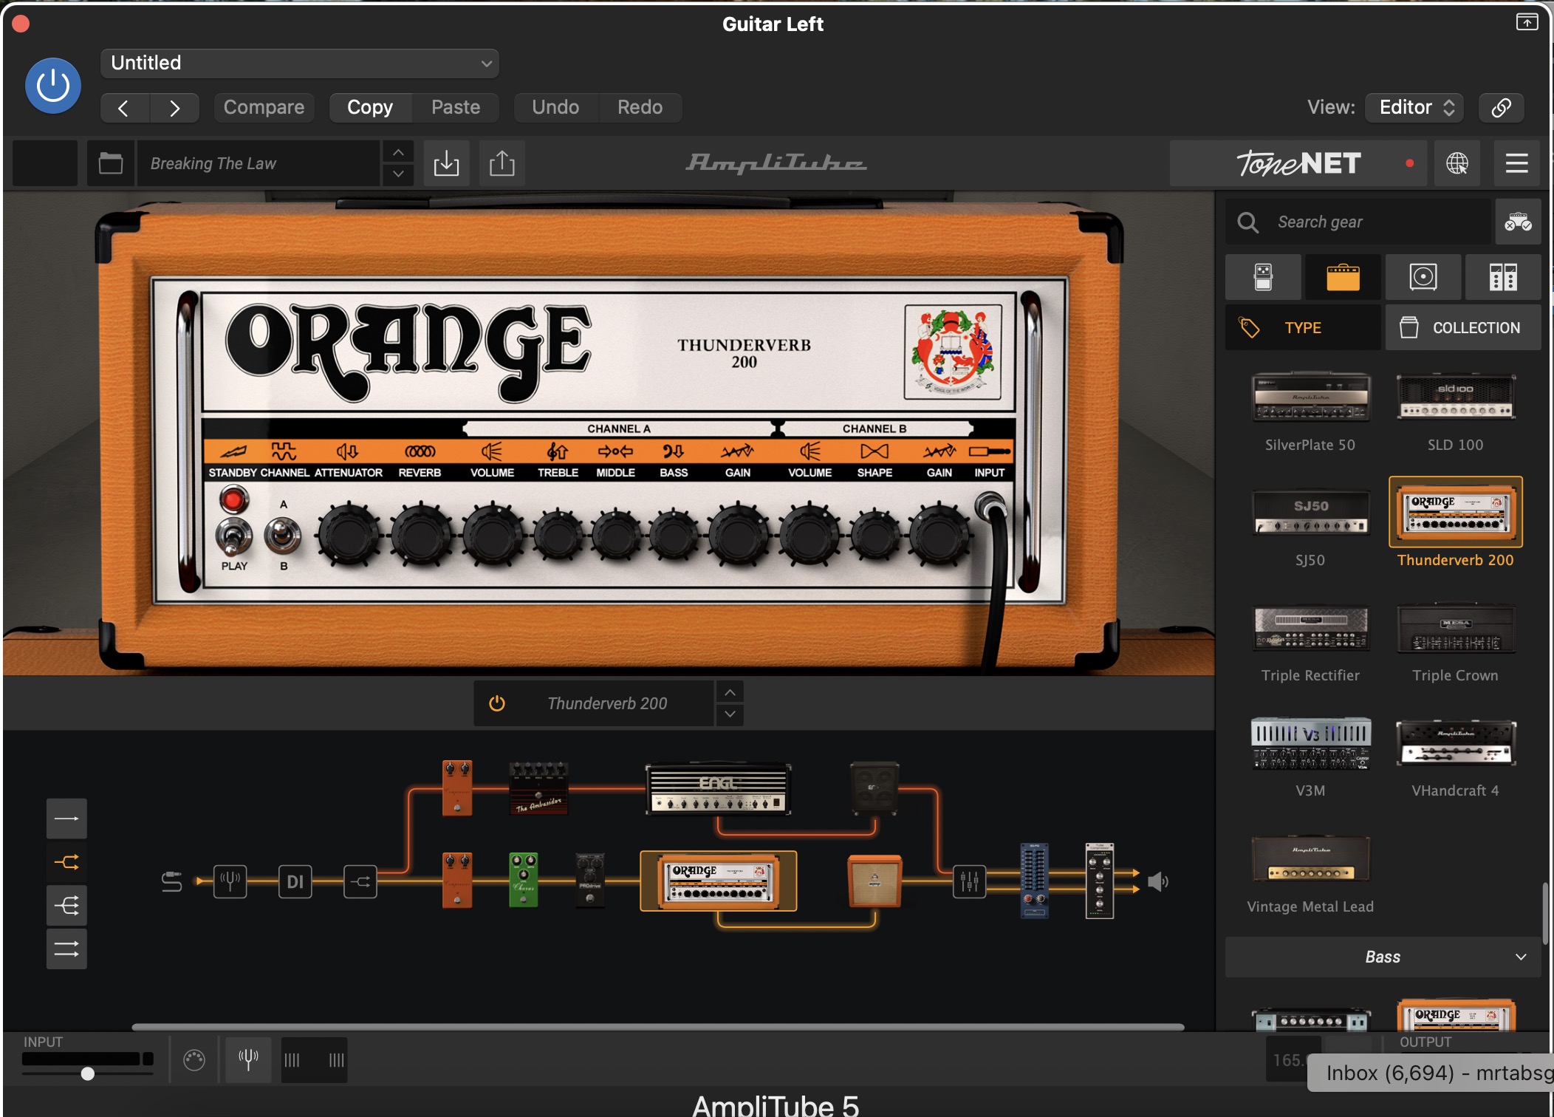Viewport: 1554px width, 1117px height.
Task: Select the Vintage Metal Lead amp
Action: tap(1311, 873)
